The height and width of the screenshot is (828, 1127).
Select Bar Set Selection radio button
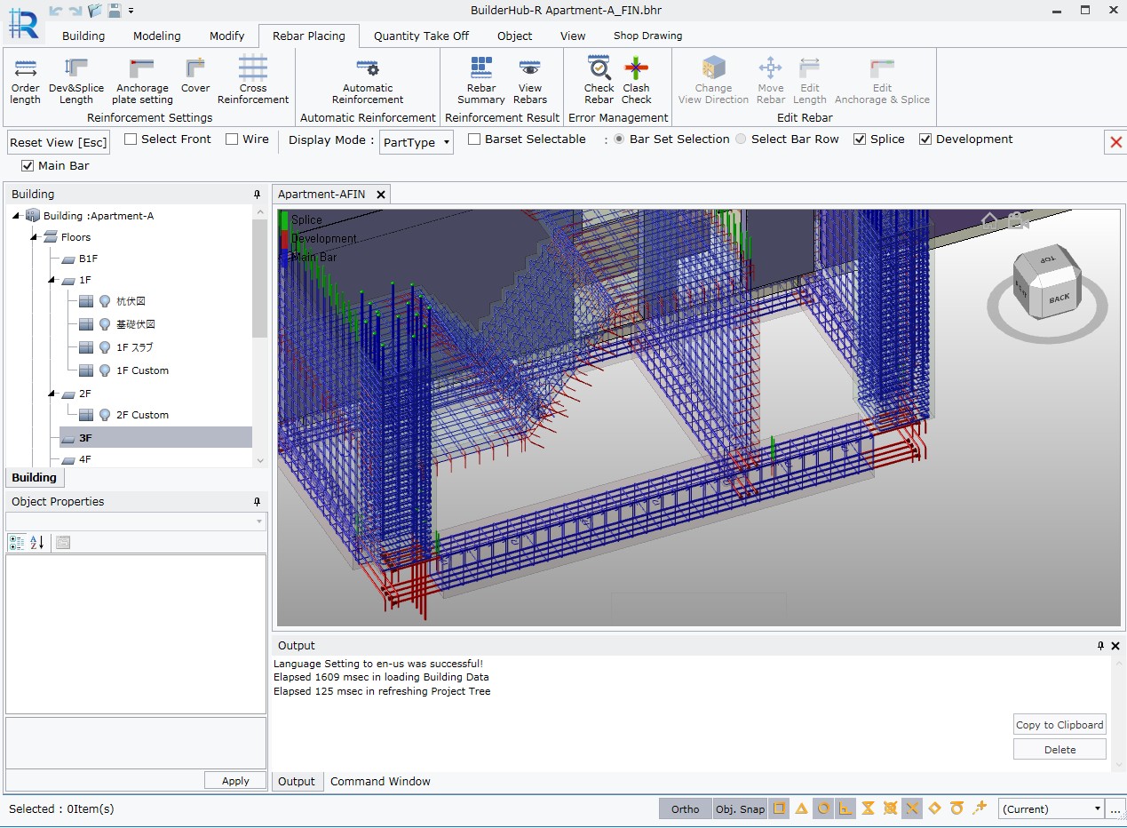[x=619, y=139]
